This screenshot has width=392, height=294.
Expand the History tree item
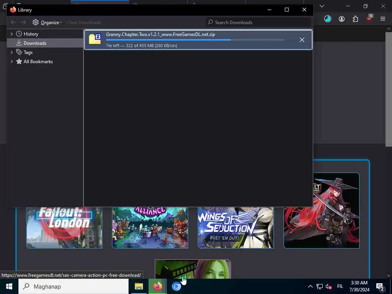point(11,34)
